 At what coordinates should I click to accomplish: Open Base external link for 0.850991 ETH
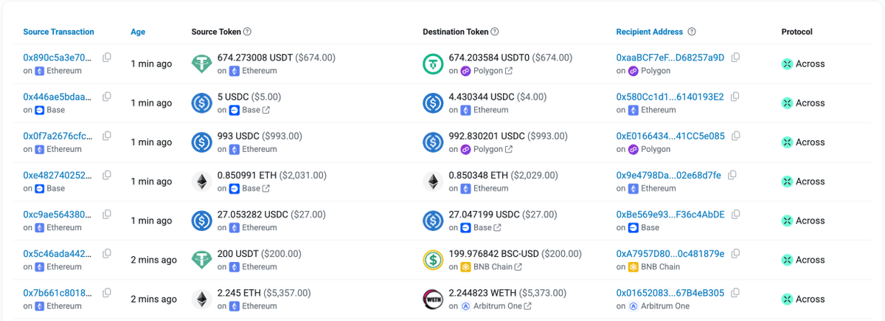266,188
